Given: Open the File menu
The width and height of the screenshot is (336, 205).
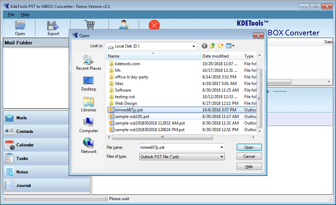Looking at the screenshot, I should [x=11, y=15].
